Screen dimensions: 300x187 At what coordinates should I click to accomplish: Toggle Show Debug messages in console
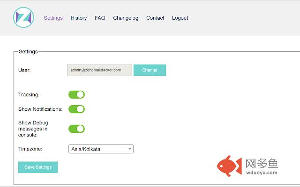(76, 129)
